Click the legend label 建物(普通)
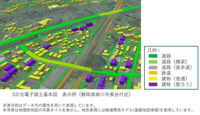Image resolution: width=200 pixels, height=115 pixels. [x=174, y=79]
